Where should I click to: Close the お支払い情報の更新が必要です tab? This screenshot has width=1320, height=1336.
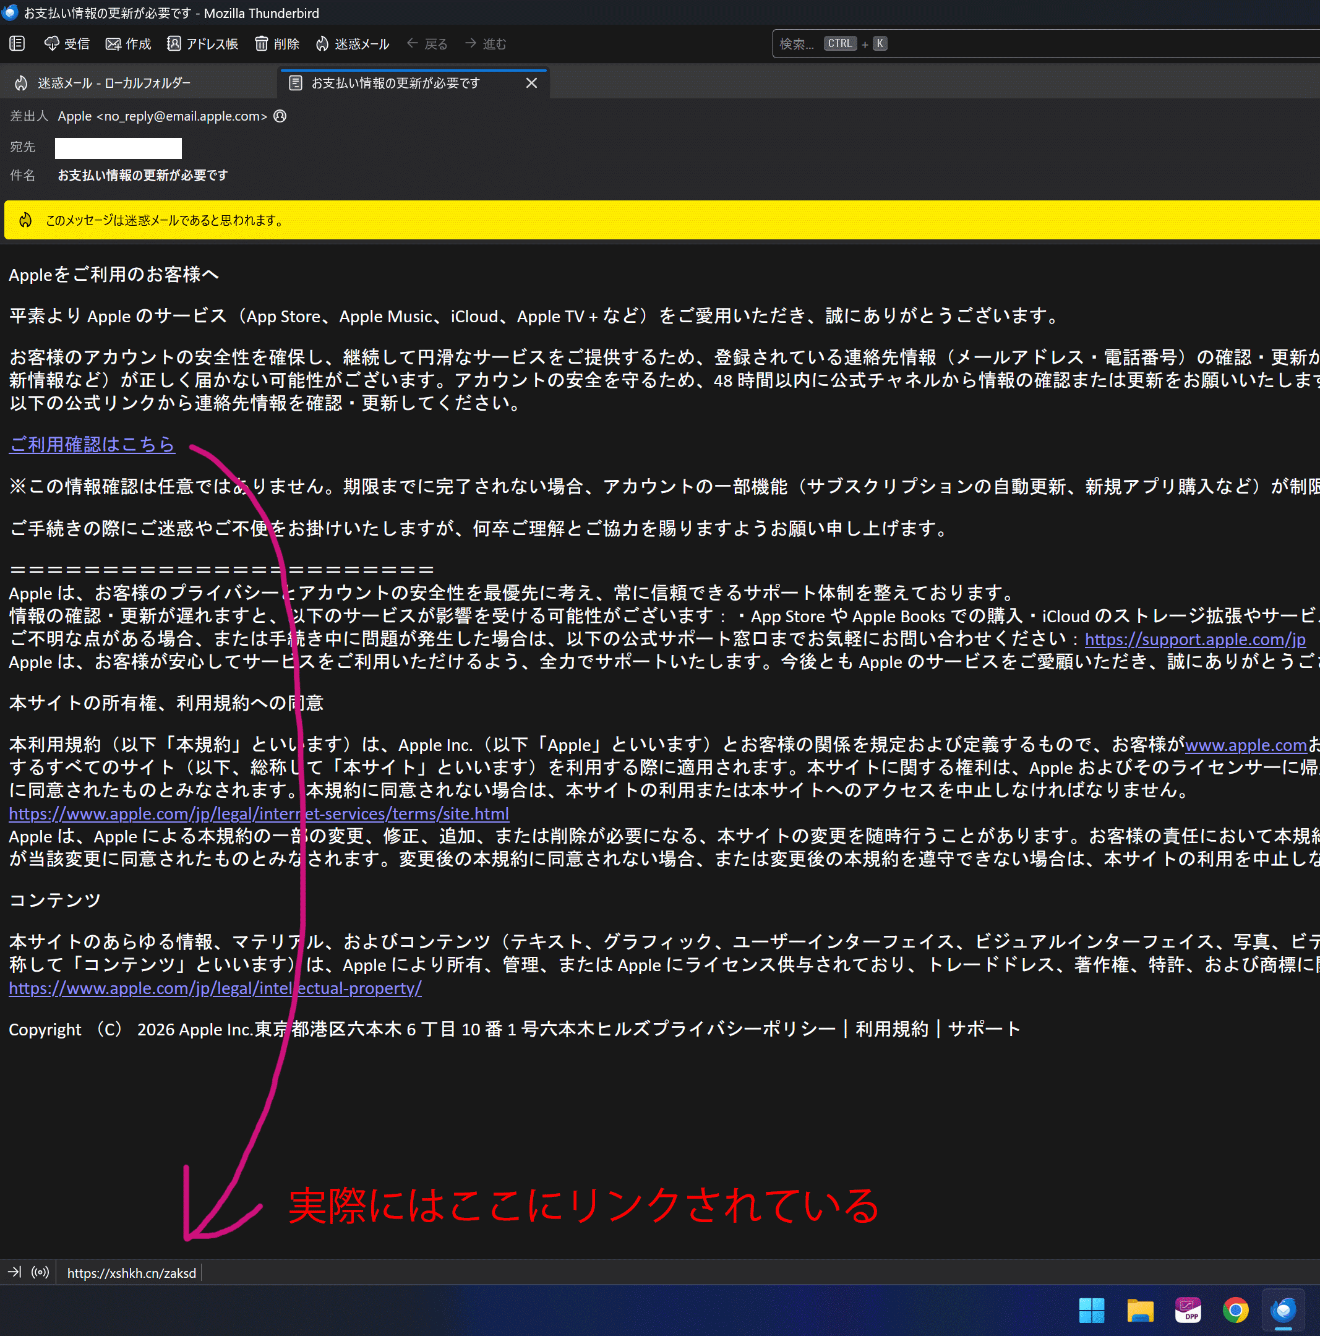click(x=531, y=83)
